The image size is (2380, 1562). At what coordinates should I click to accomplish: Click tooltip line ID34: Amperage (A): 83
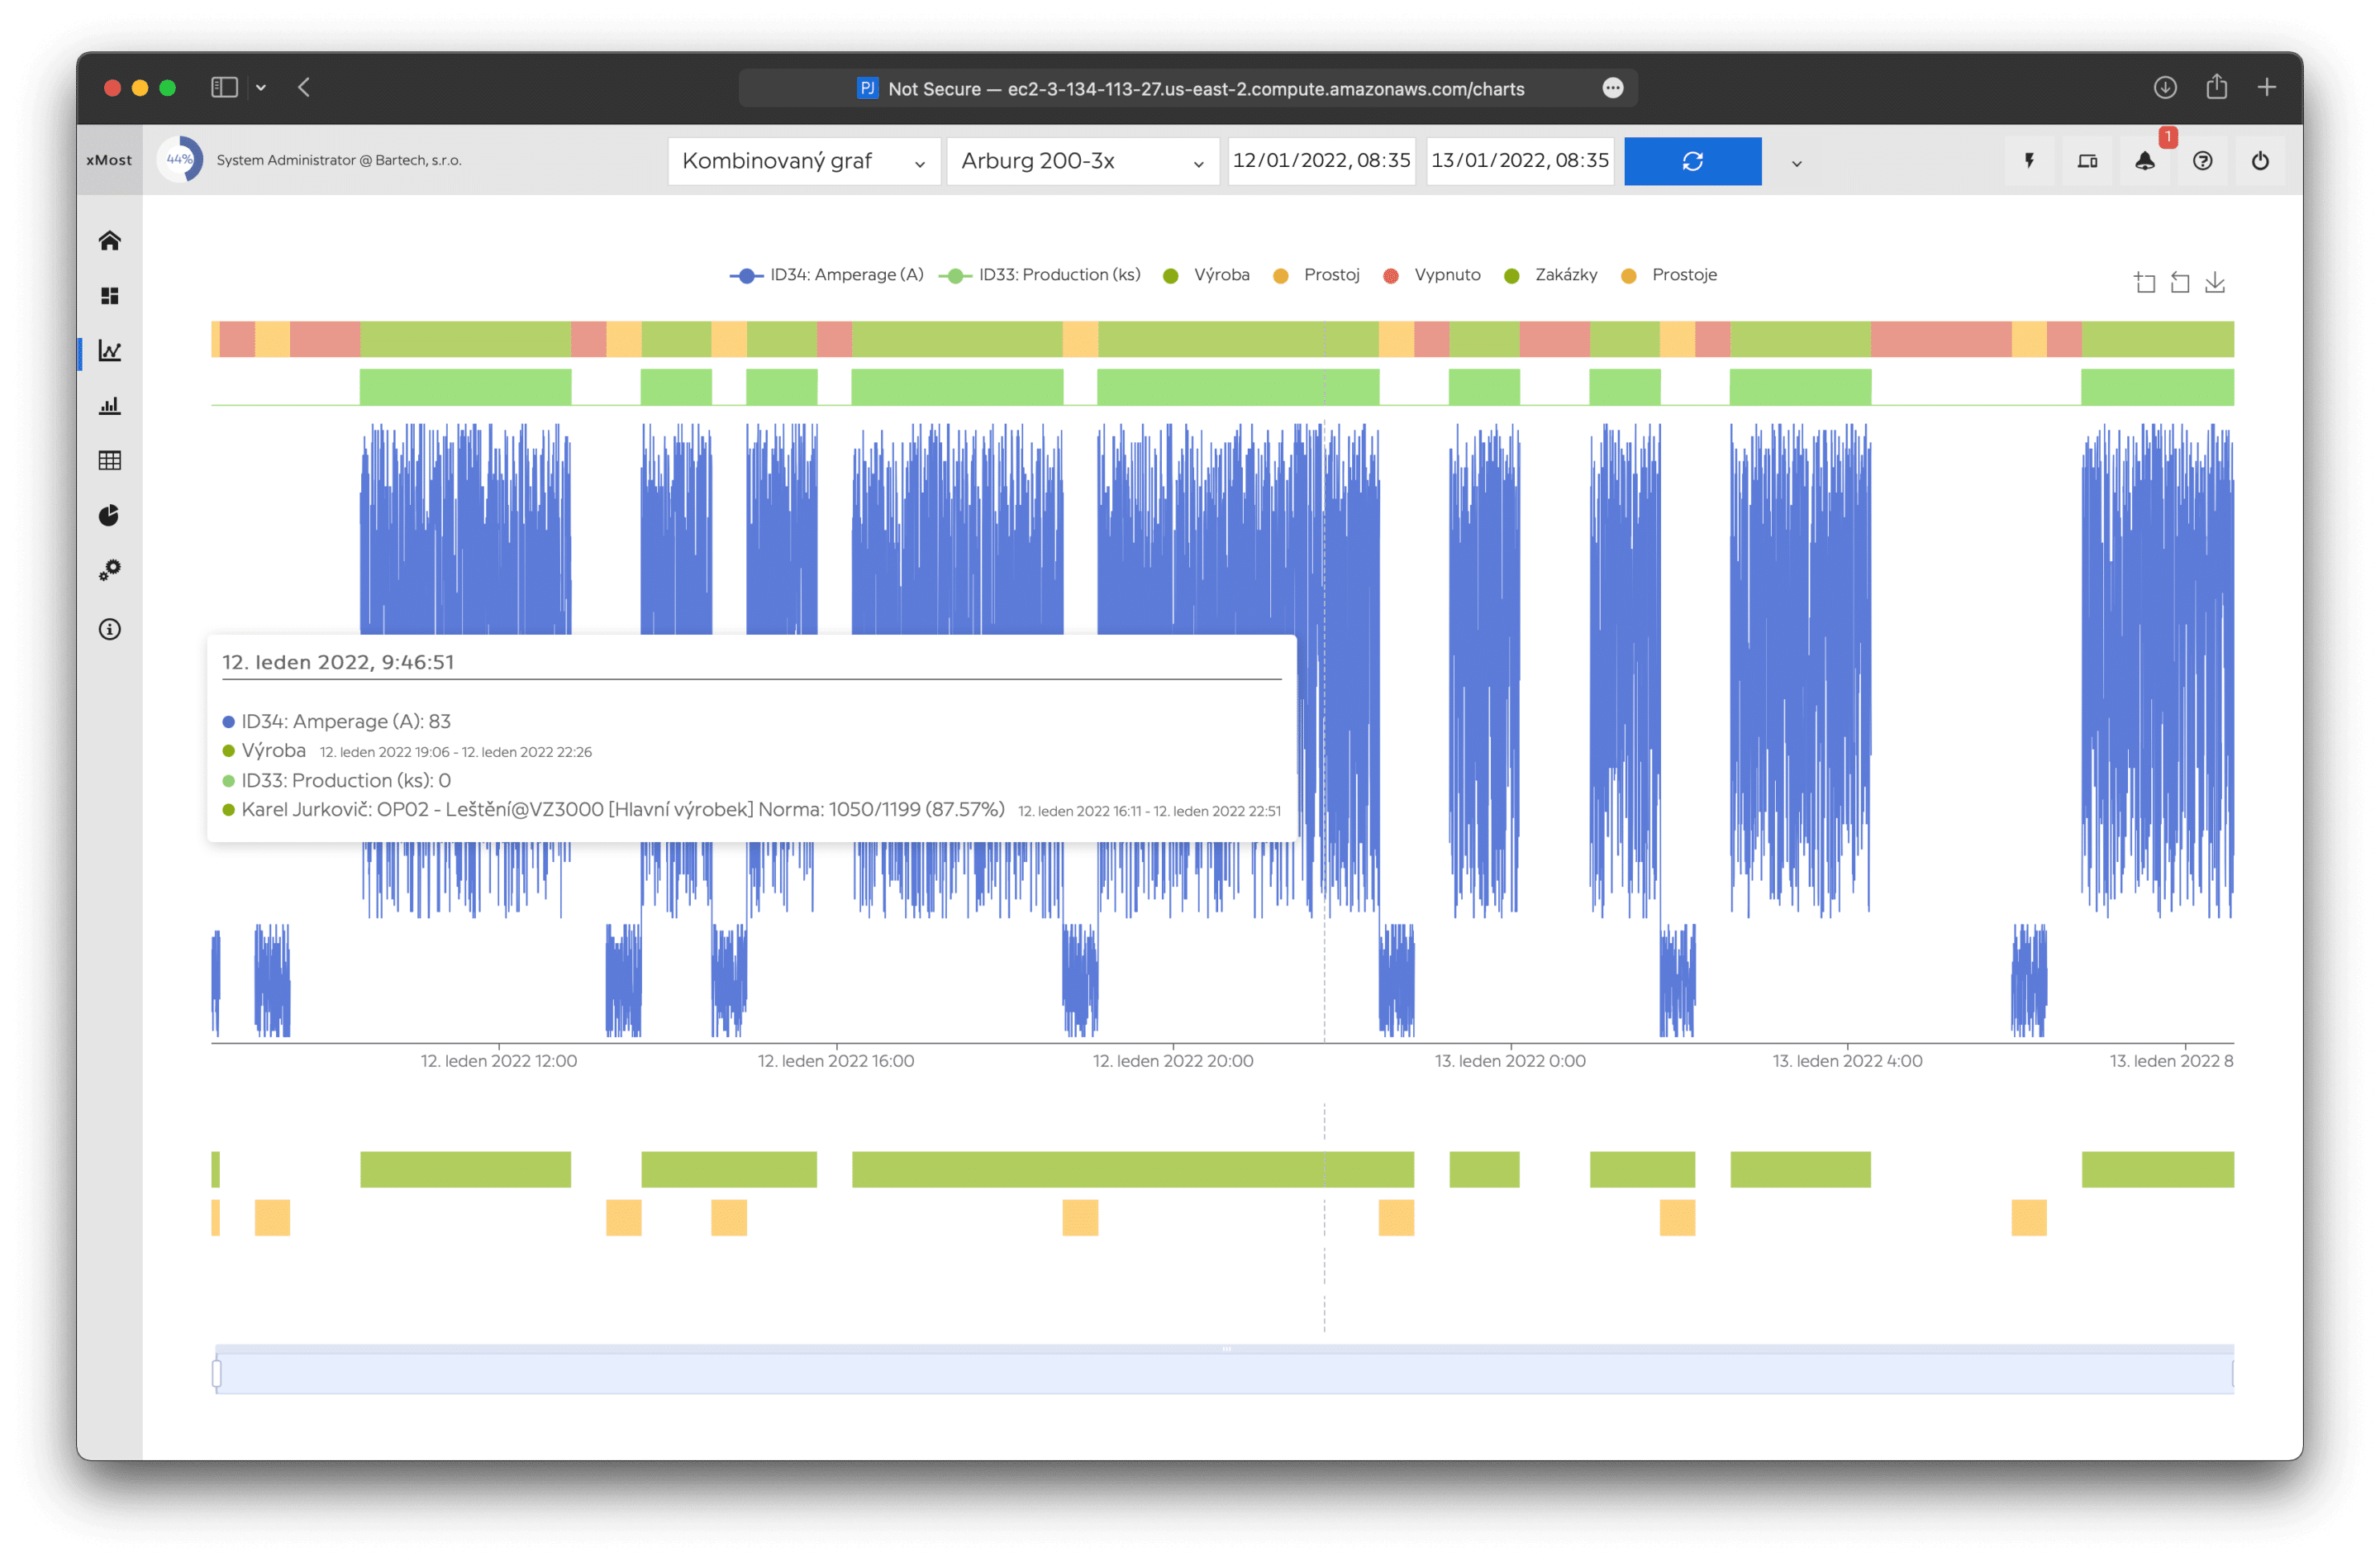[x=336, y=721]
